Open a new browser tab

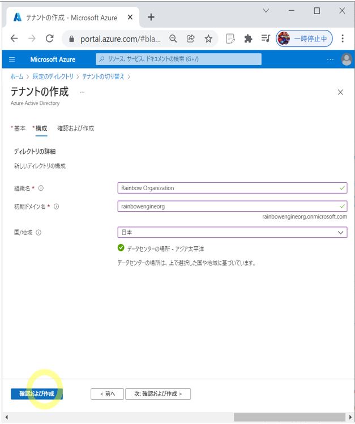[x=151, y=18]
